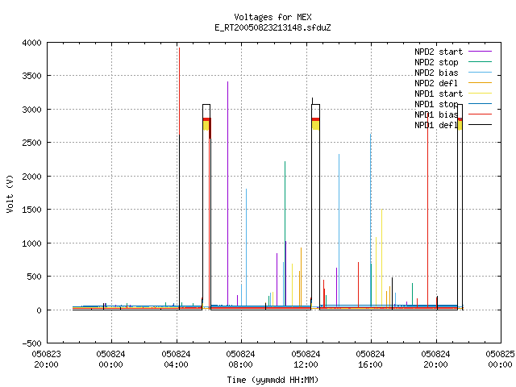
Task: Select the "NPD1 defl" legend label
Action: coord(436,125)
